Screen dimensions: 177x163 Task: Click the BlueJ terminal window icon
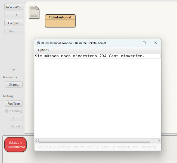(x=38, y=43)
